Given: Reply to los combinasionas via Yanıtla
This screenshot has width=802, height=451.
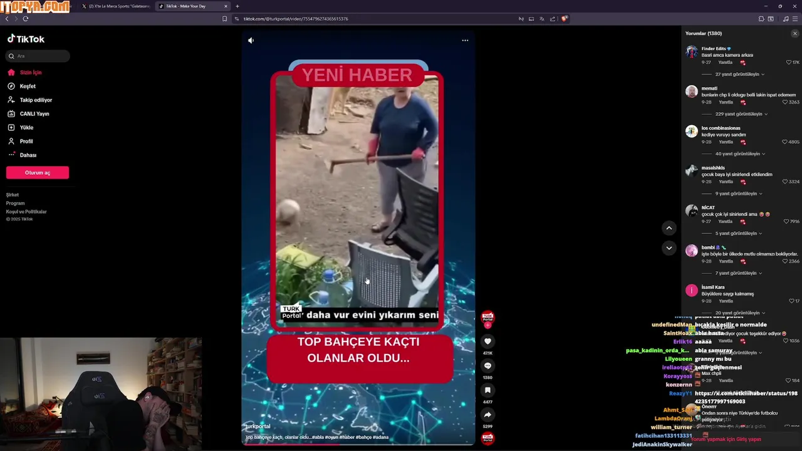Looking at the screenshot, I should coord(726,142).
